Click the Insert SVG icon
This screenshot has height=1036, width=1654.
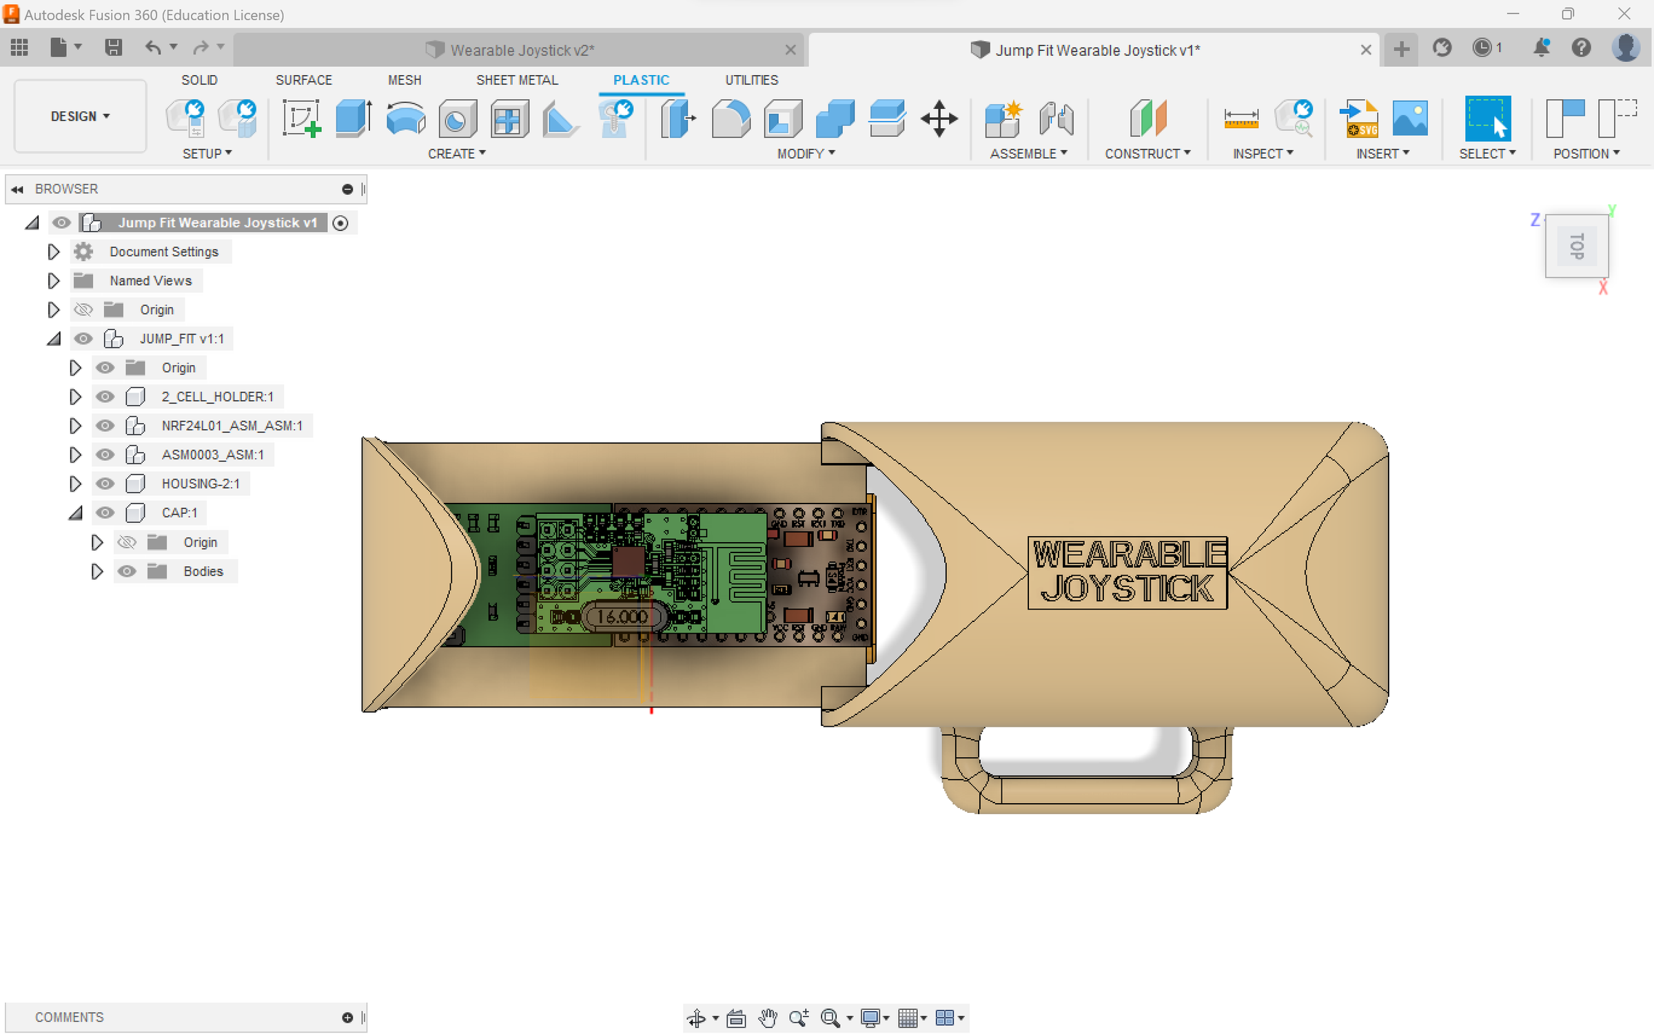click(x=1358, y=118)
